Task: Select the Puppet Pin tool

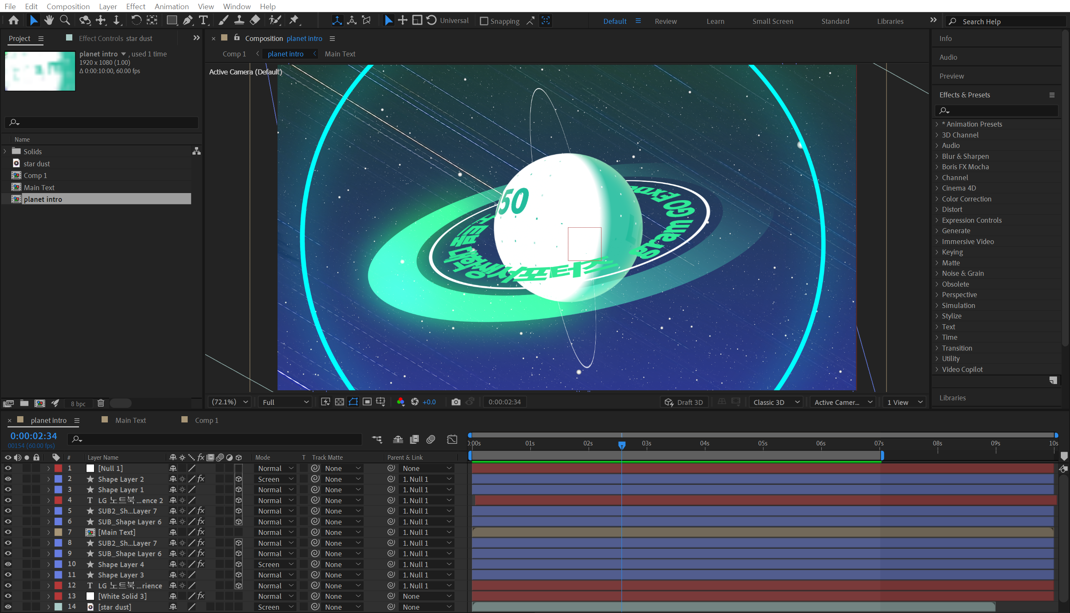Action: click(x=294, y=20)
